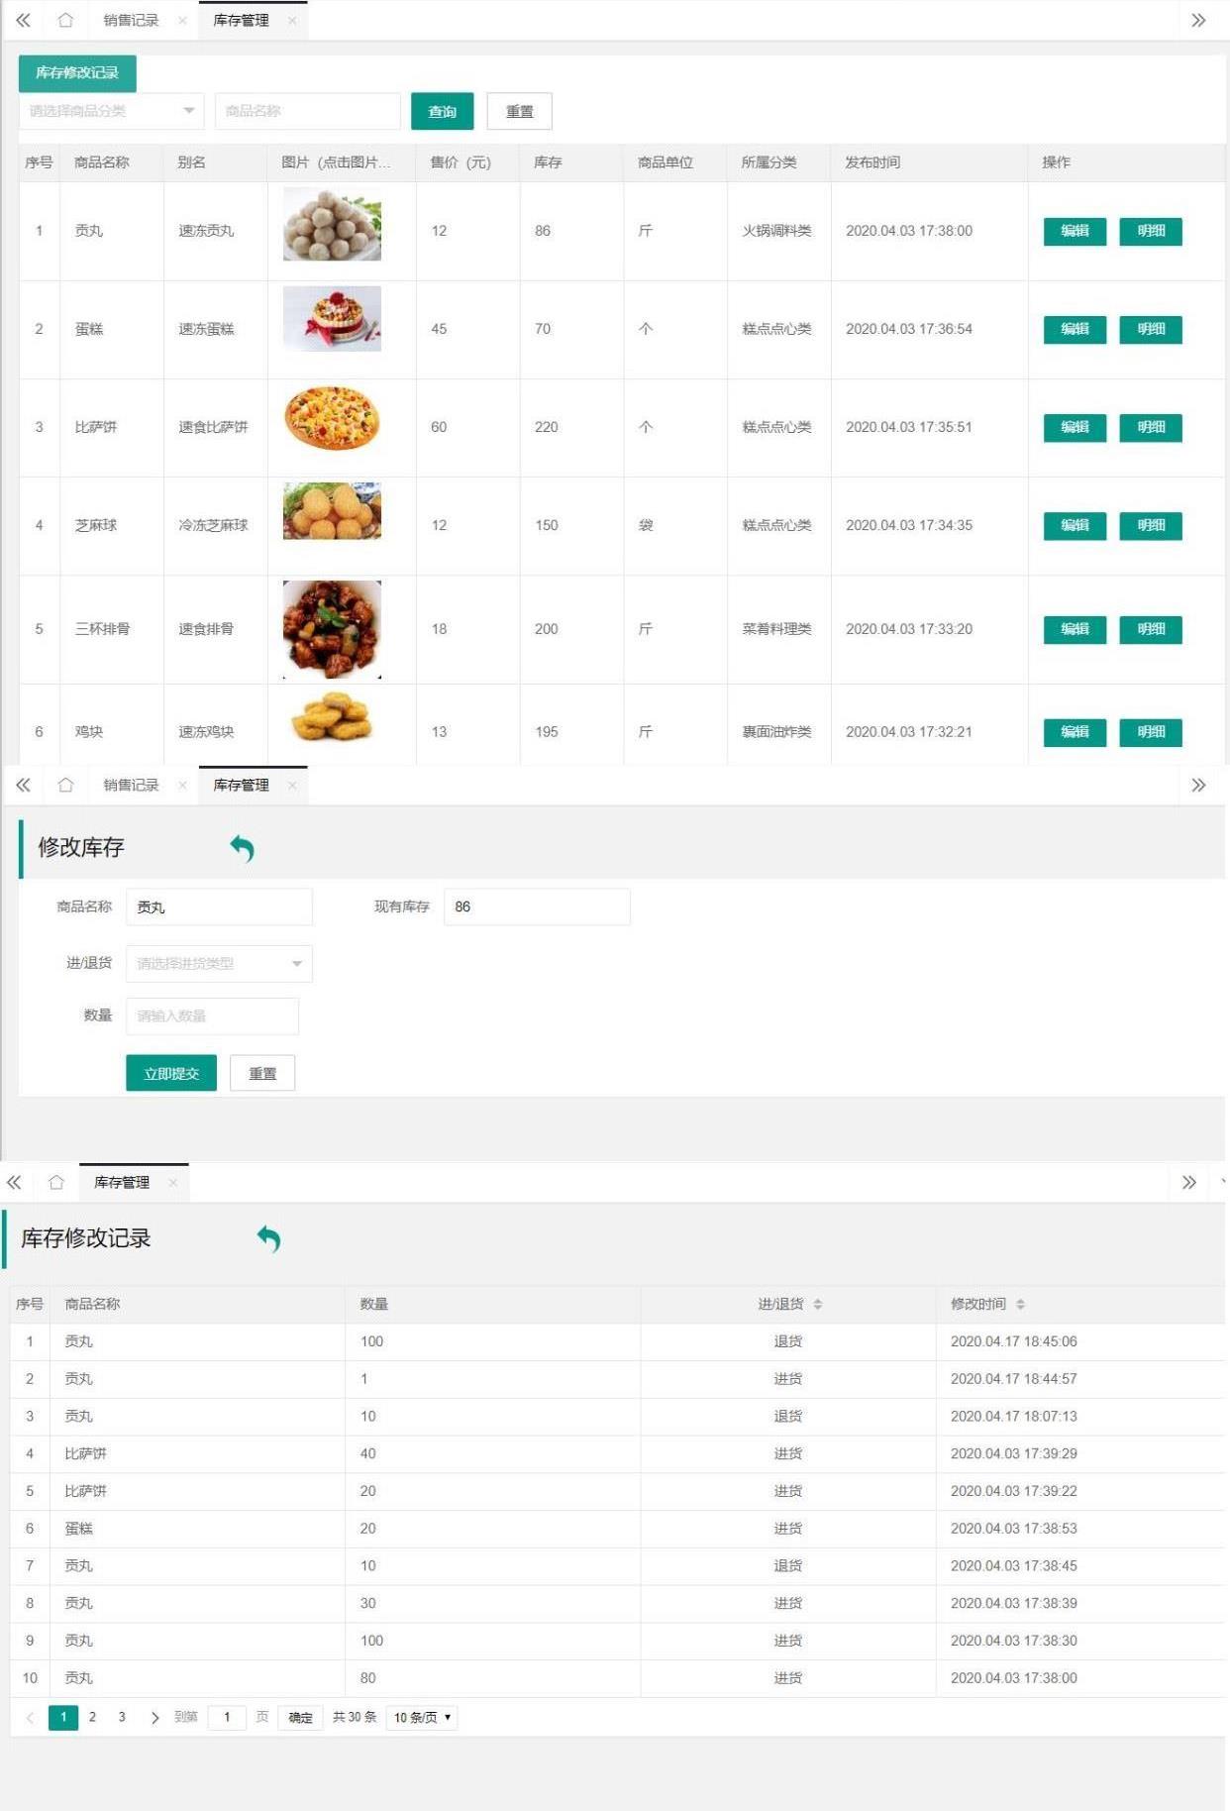This screenshot has height=1811, width=1230.
Task: Click the home icon in the middle tab bar
Action: [65, 785]
